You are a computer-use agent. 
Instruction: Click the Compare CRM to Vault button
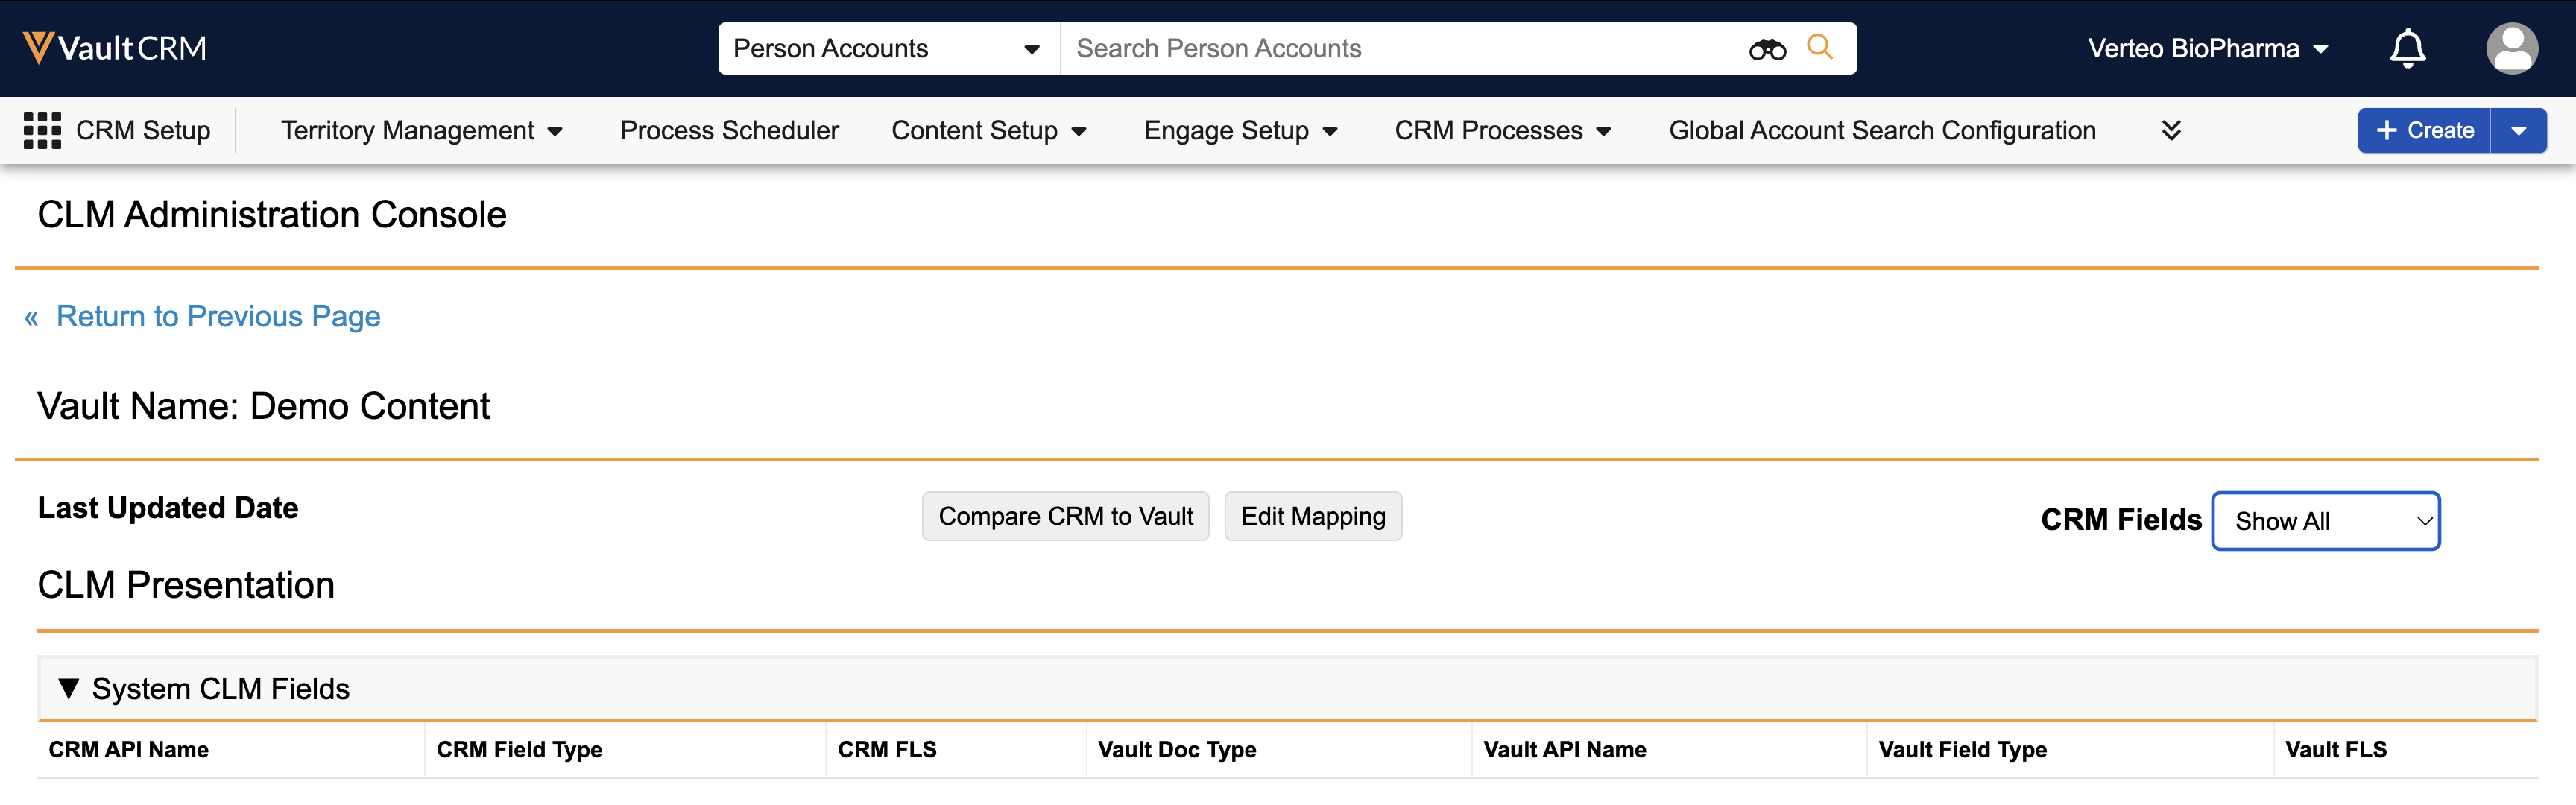[1065, 516]
